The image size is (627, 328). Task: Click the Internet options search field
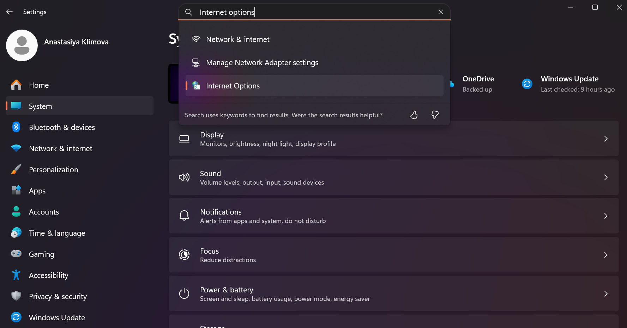pyautogui.click(x=314, y=12)
